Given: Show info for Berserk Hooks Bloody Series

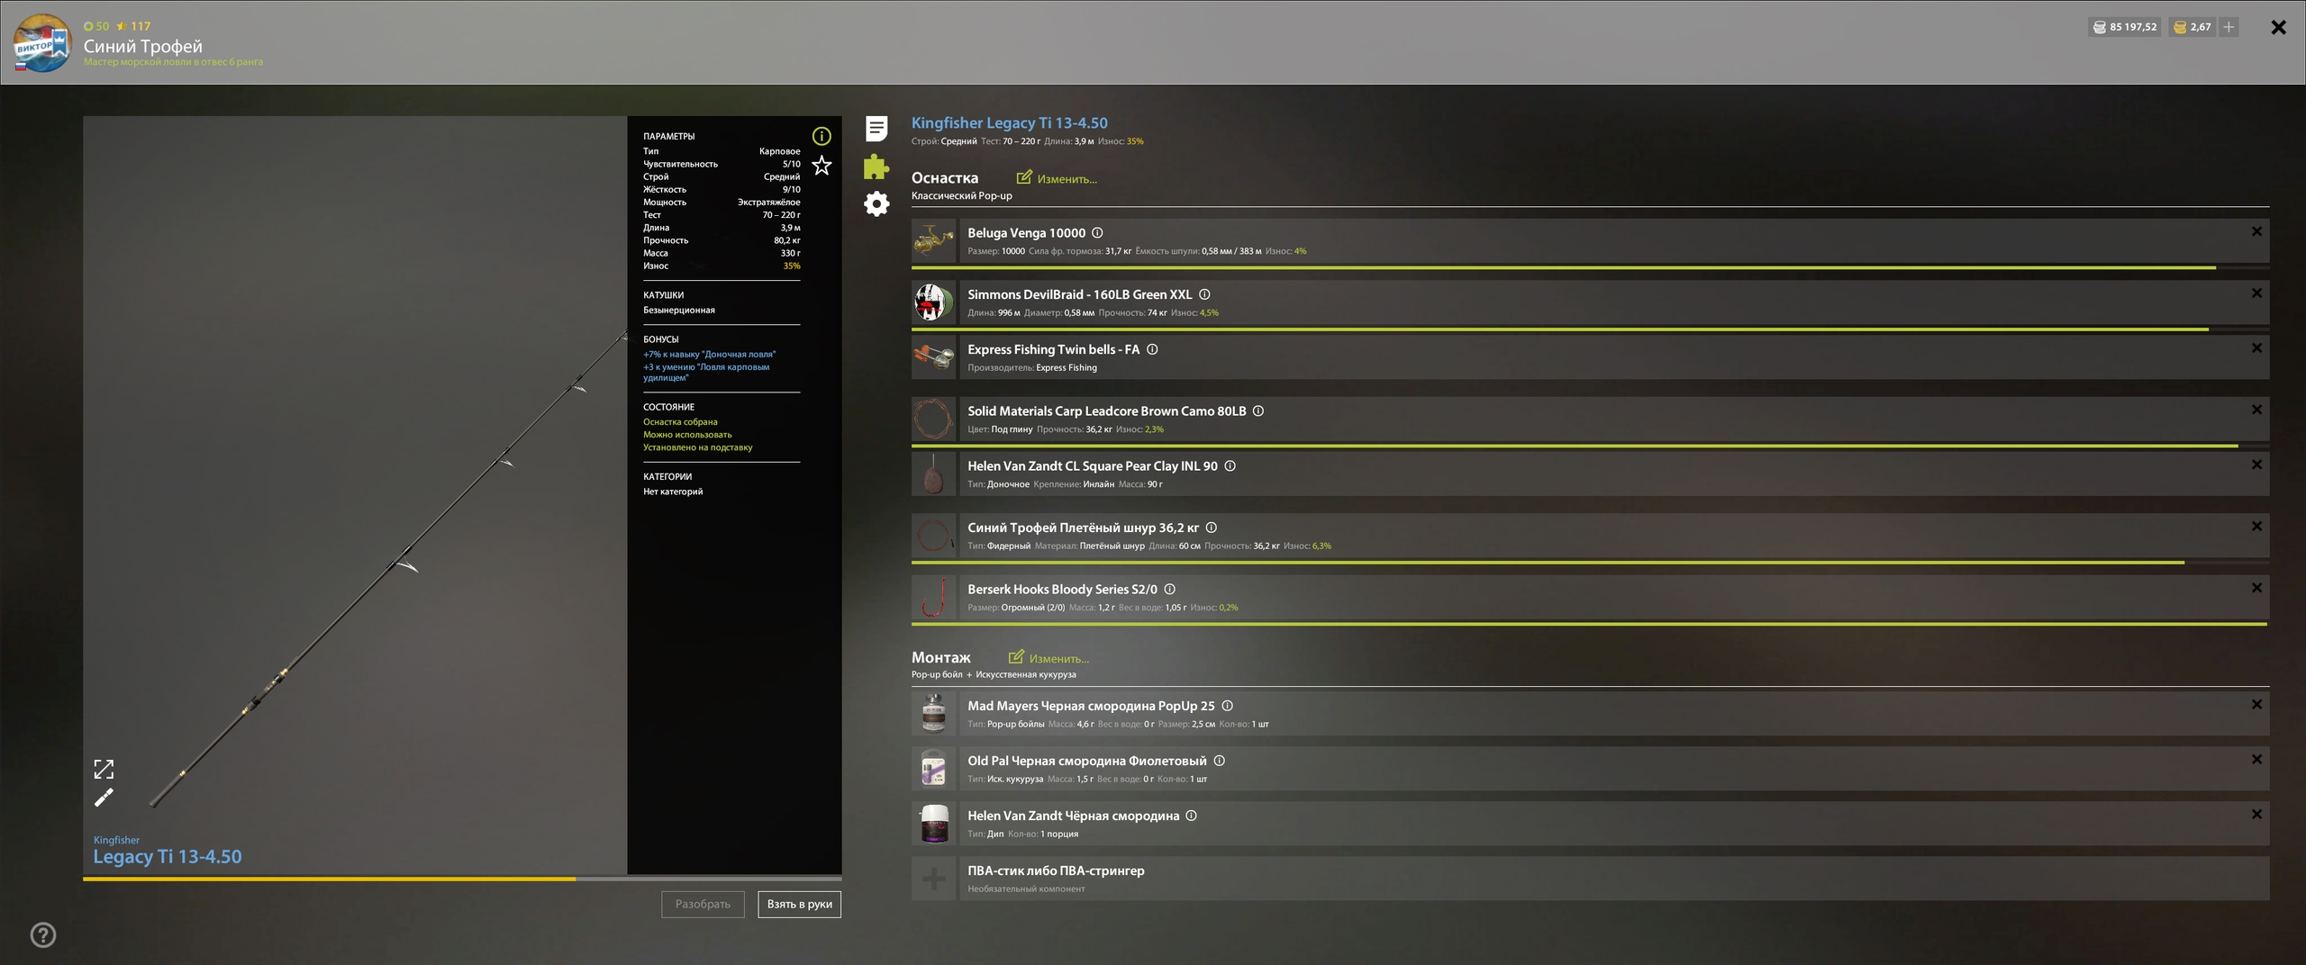Looking at the screenshot, I should (1169, 590).
